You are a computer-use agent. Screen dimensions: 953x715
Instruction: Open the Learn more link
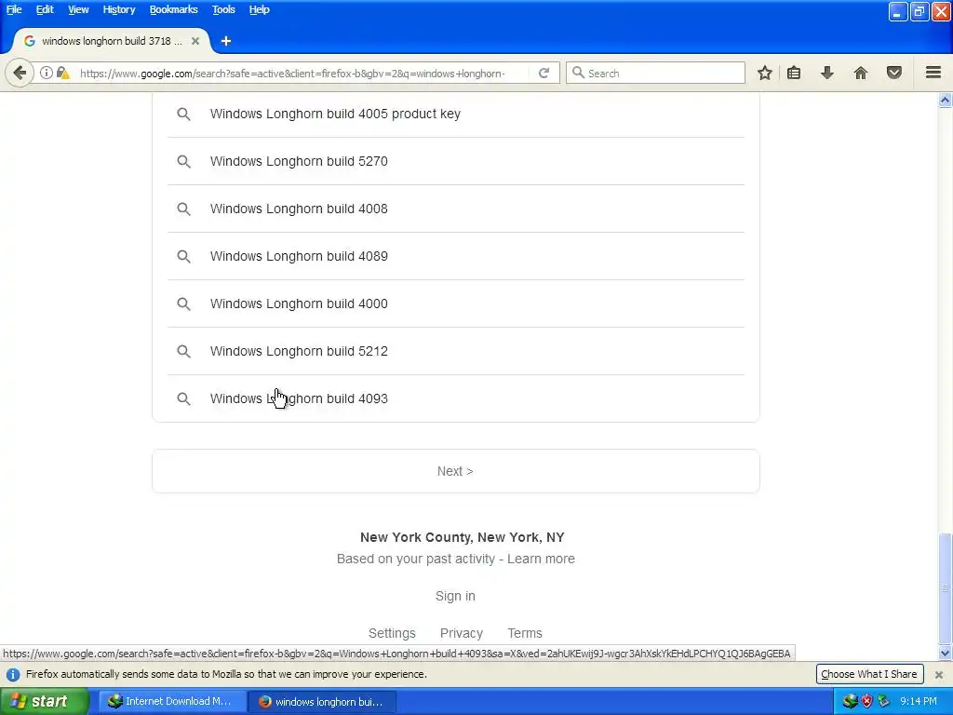pyautogui.click(x=541, y=559)
